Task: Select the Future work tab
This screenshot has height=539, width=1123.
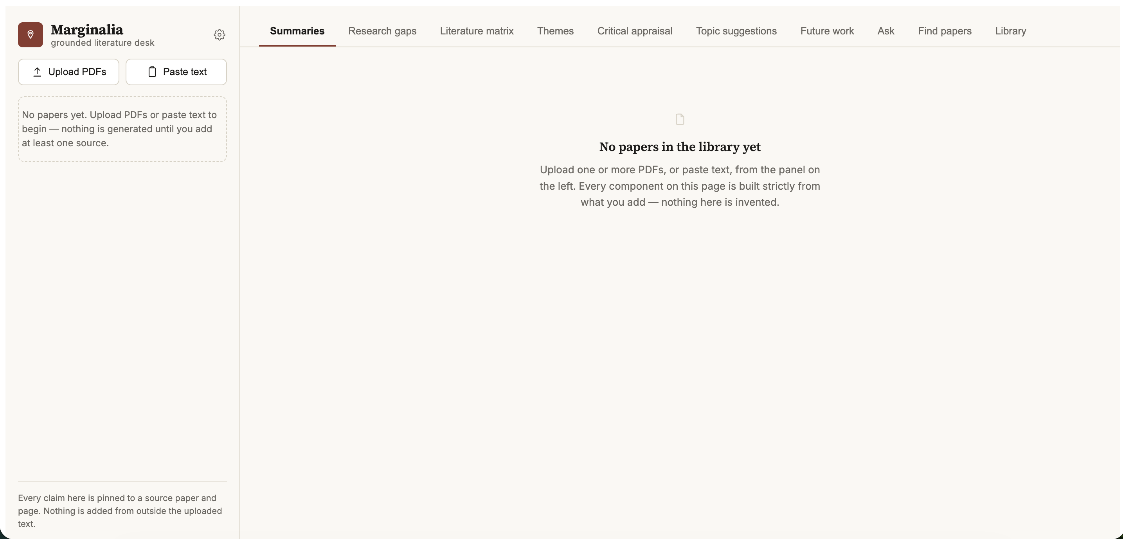Action: tap(826, 31)
